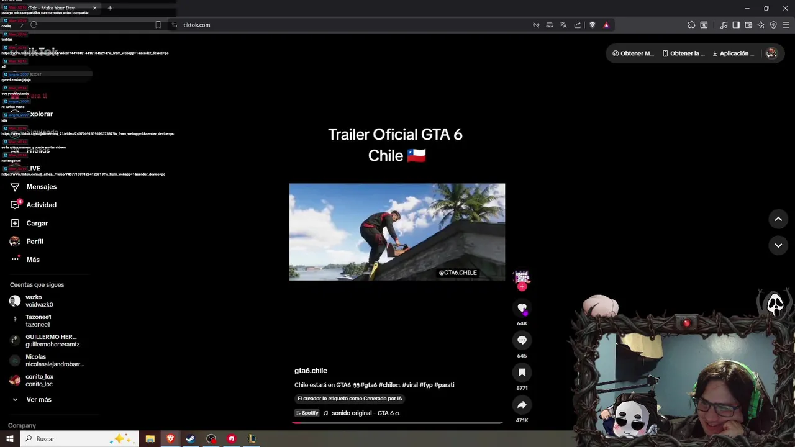Toggle the browser sidebar panel icon
795x447 pixels.
pos(736,25)
